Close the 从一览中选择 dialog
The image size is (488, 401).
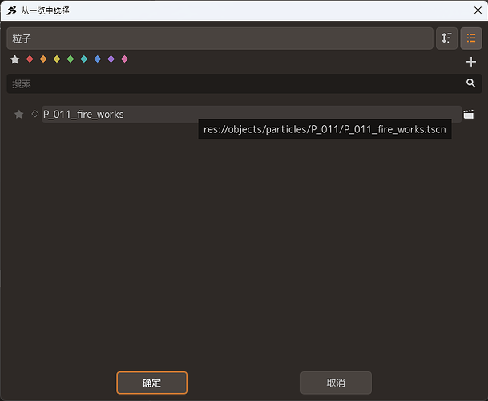pyautogui.click(x=478, y=10)
